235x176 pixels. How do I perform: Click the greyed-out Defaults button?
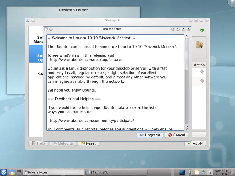[x=63, y=143]
